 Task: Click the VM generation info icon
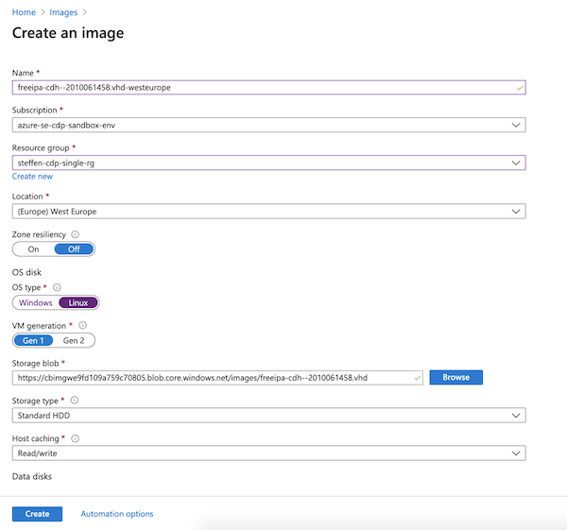click(83, 325)
